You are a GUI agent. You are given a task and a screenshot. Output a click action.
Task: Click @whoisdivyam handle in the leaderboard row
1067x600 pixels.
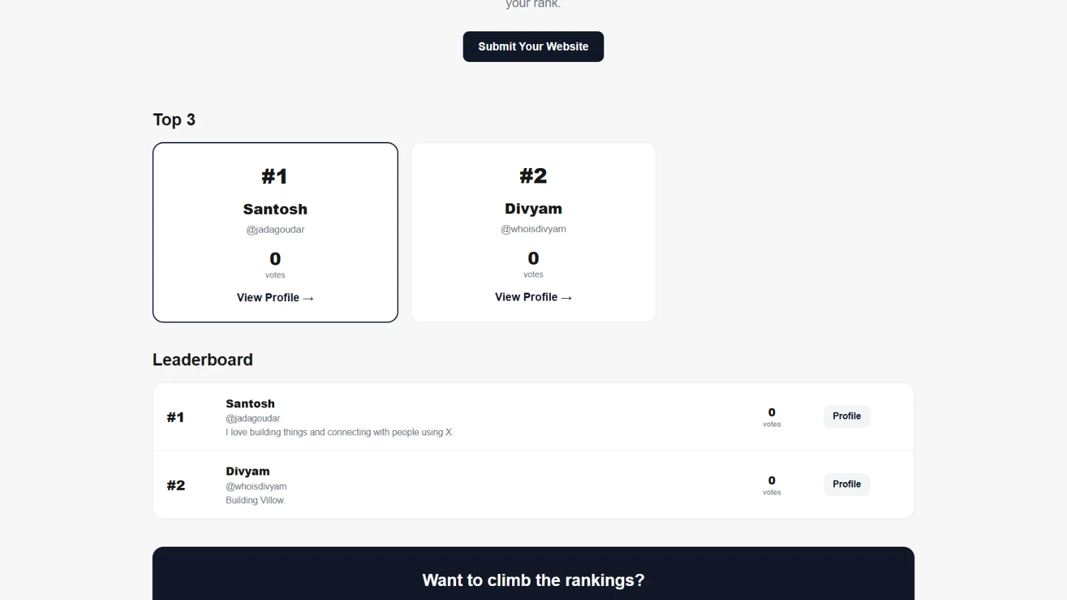click(x=256, y=487)
